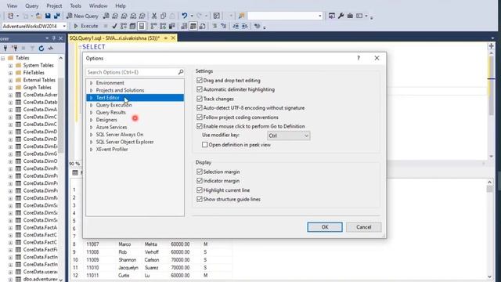Click the Find in Files icon

tap(241, 16)
